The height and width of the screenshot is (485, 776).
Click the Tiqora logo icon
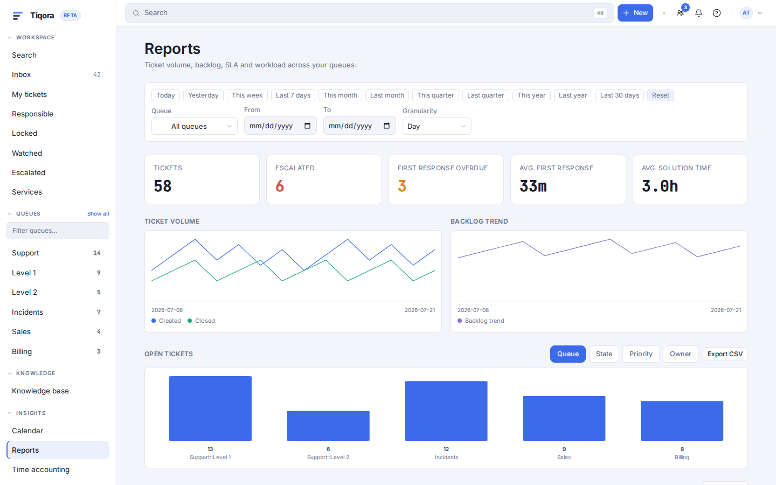(17, 16)
